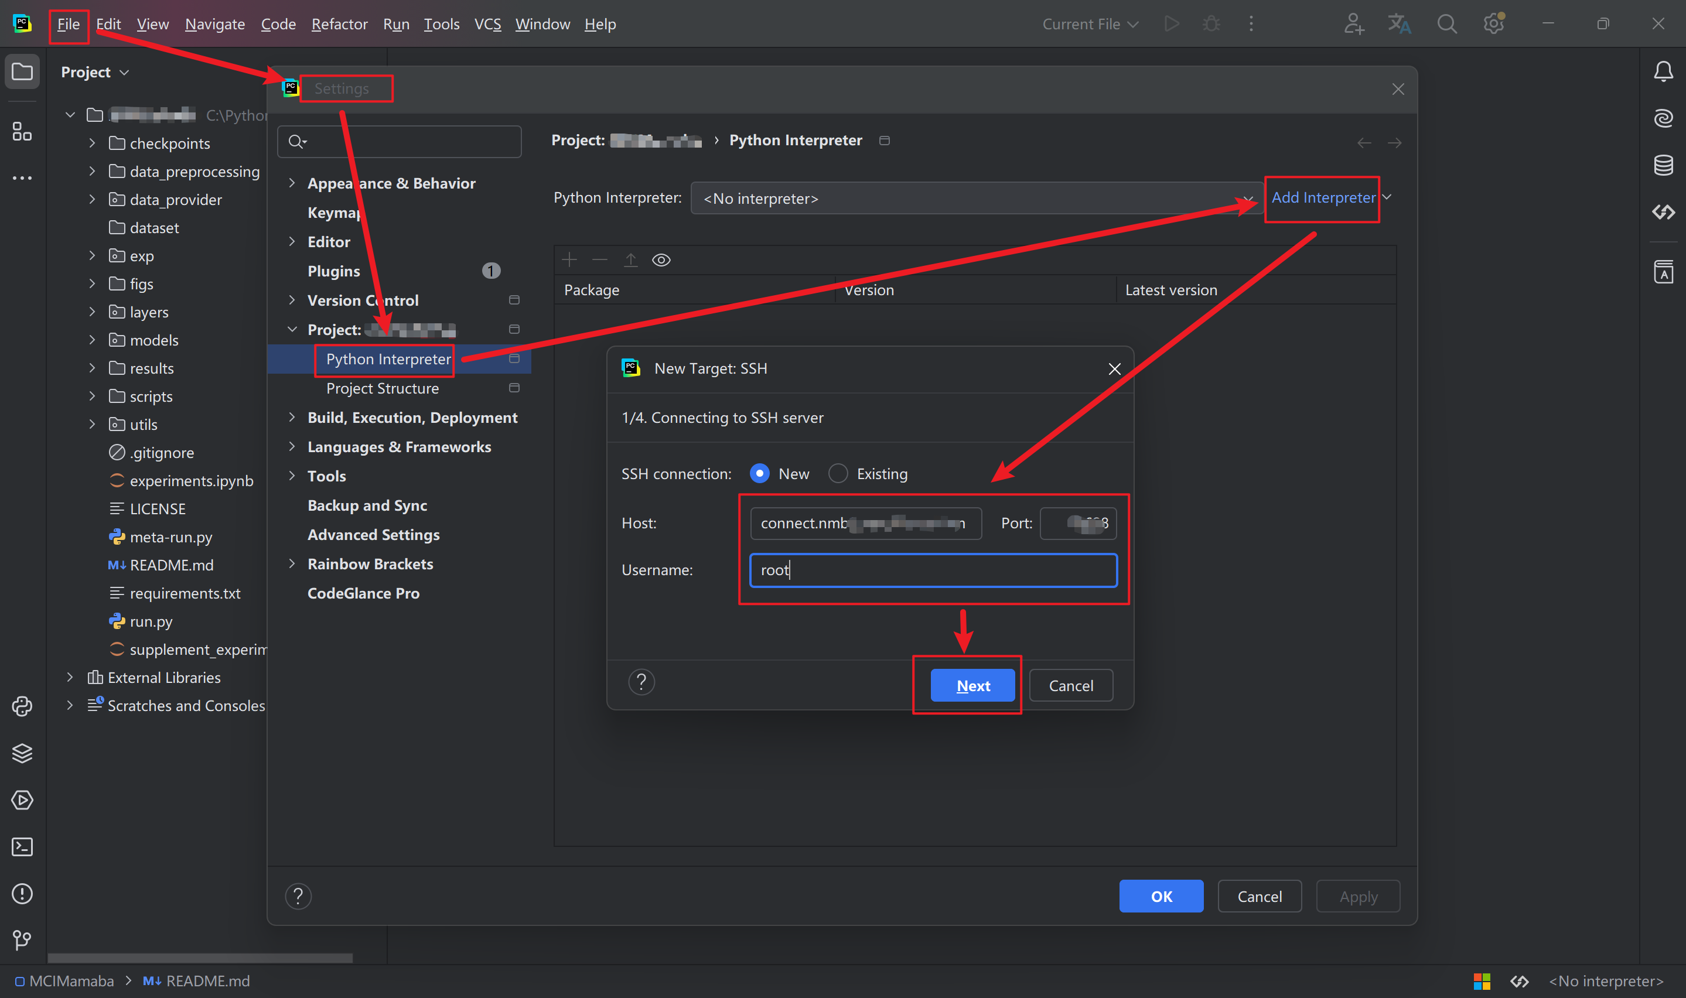Open the Python Interpreter combo box
This screenshot has height=998, width=1686.
coord(977,199)
